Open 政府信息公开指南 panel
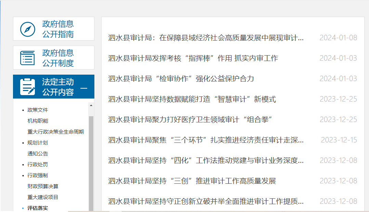The height and width of the screenshot is (212, 369). tap(54, 29)
